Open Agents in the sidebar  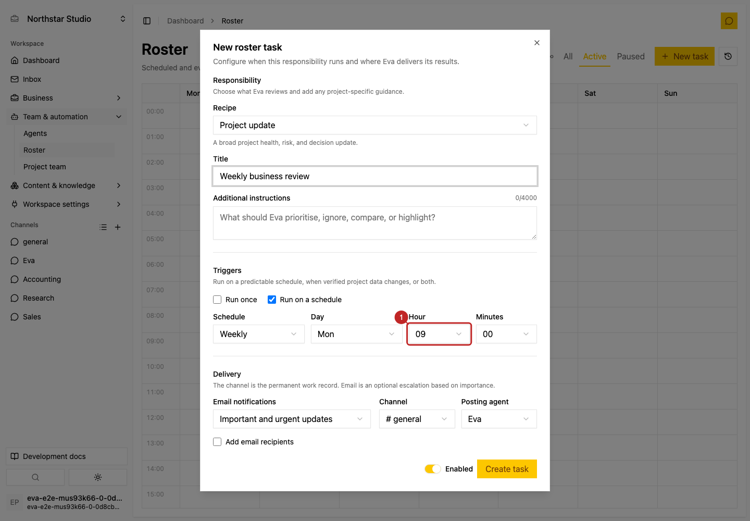click(35, 133)
